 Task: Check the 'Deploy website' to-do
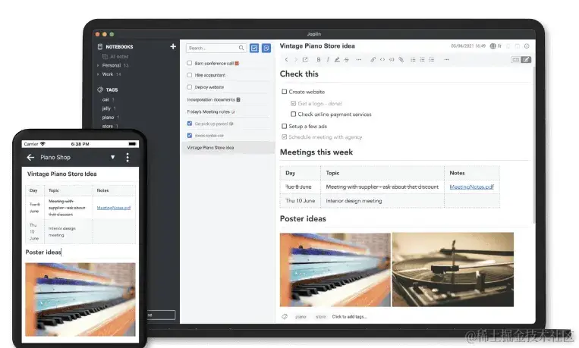[x=190, y=87]
